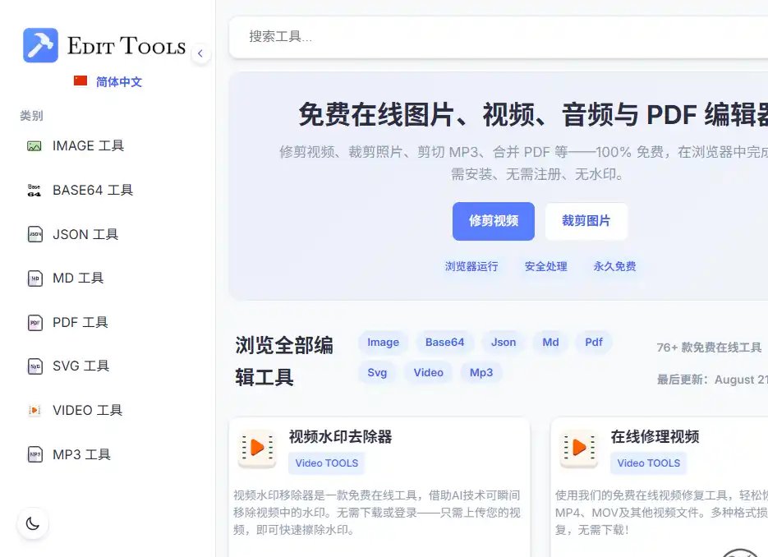Open JSON 工具 category
The image size is (768, 557).
(85, 234)
